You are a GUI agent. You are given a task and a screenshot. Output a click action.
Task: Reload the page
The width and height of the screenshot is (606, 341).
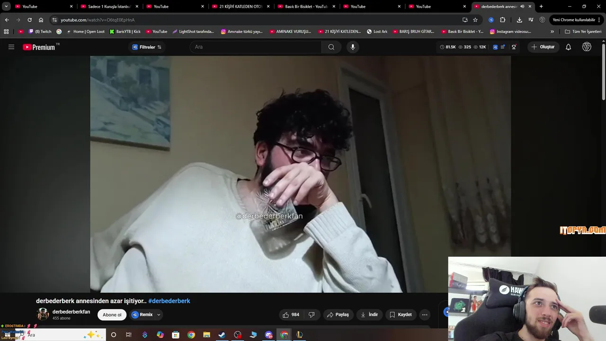(x=29, y=20)
